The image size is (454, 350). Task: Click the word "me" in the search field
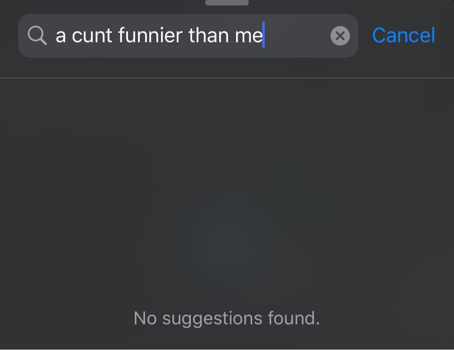pos(249,36)
